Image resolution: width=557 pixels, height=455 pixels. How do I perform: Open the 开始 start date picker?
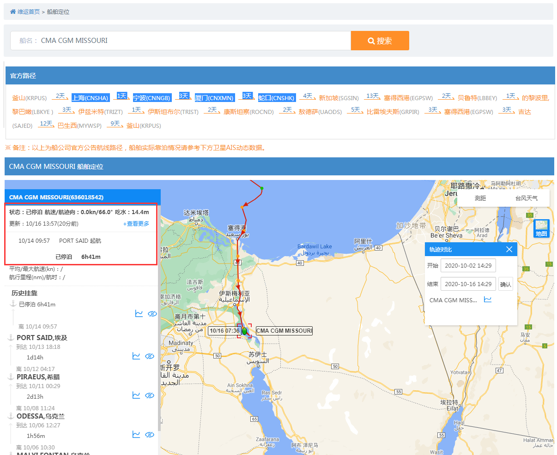coord(468,266)
